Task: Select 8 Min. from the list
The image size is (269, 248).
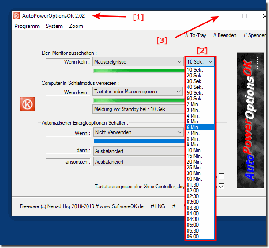Action: click(x=200, y=139)
